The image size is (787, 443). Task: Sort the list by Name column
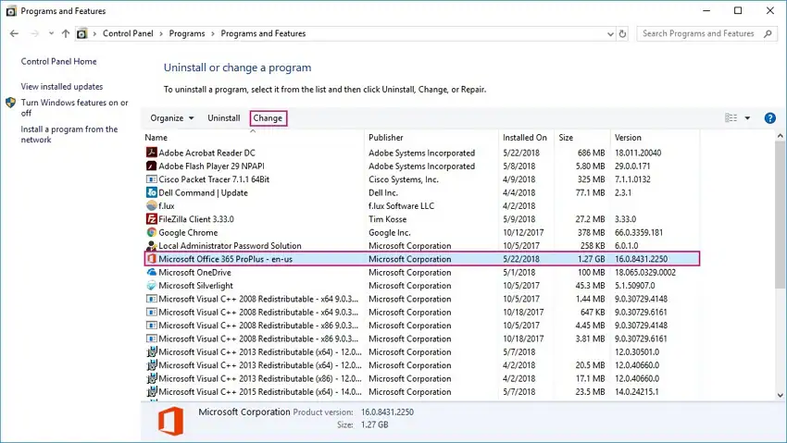click(253, 137)
